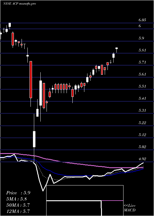Screen dimensions: 154x216
Task: Select the 6 price axis label
Action: point(140,26)
